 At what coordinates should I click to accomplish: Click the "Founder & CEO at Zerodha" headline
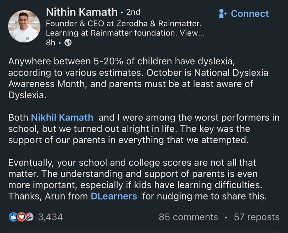(124, 24)
